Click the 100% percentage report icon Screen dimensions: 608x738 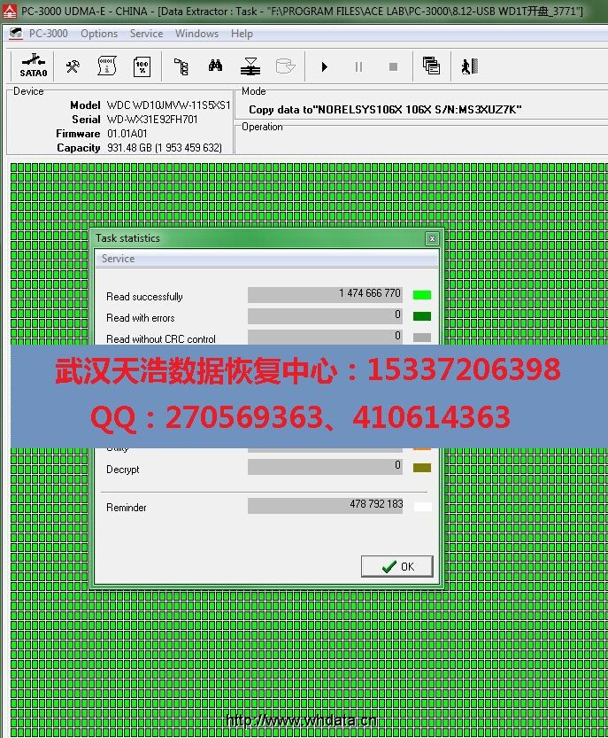pos(142,66)
